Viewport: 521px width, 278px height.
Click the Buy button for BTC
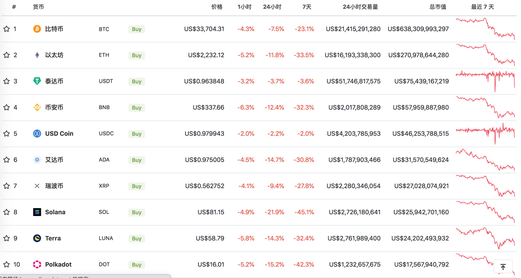(136, 29)
